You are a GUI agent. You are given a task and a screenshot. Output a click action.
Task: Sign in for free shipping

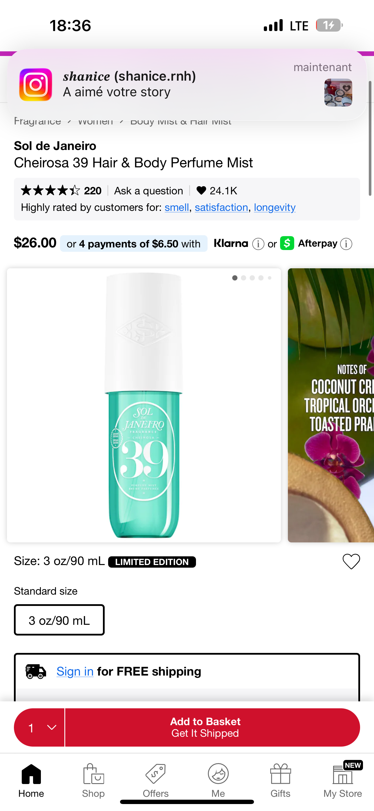point(75,671)
